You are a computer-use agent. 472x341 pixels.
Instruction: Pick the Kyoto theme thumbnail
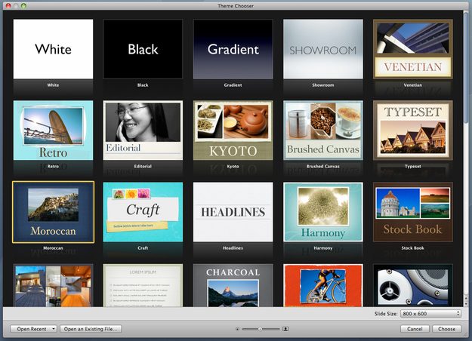[233, 131]
